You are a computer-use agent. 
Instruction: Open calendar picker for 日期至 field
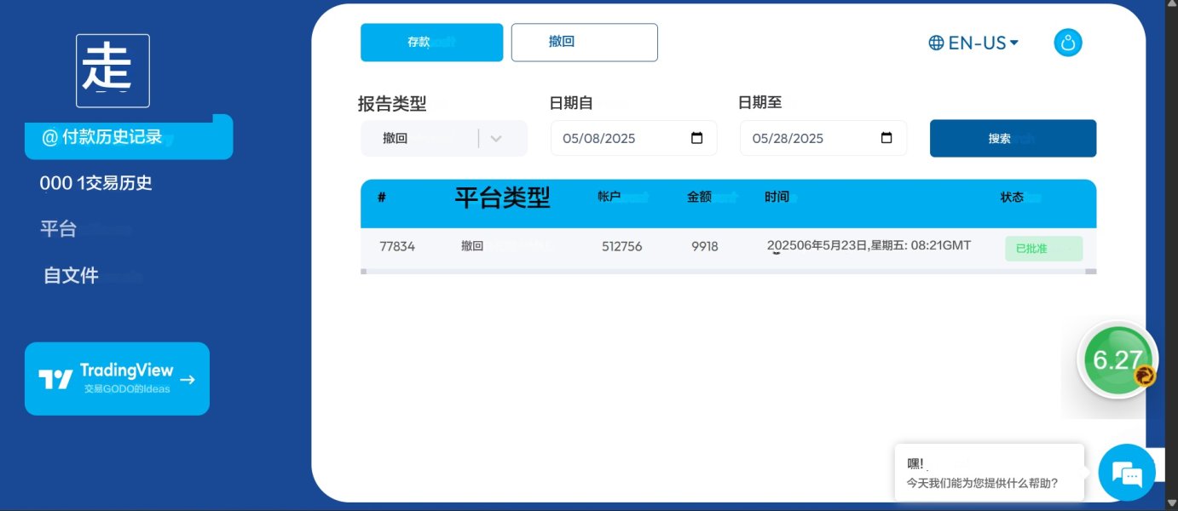[886, 138]
